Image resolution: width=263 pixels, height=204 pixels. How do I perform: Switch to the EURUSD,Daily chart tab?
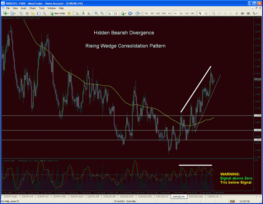point(196,196)
